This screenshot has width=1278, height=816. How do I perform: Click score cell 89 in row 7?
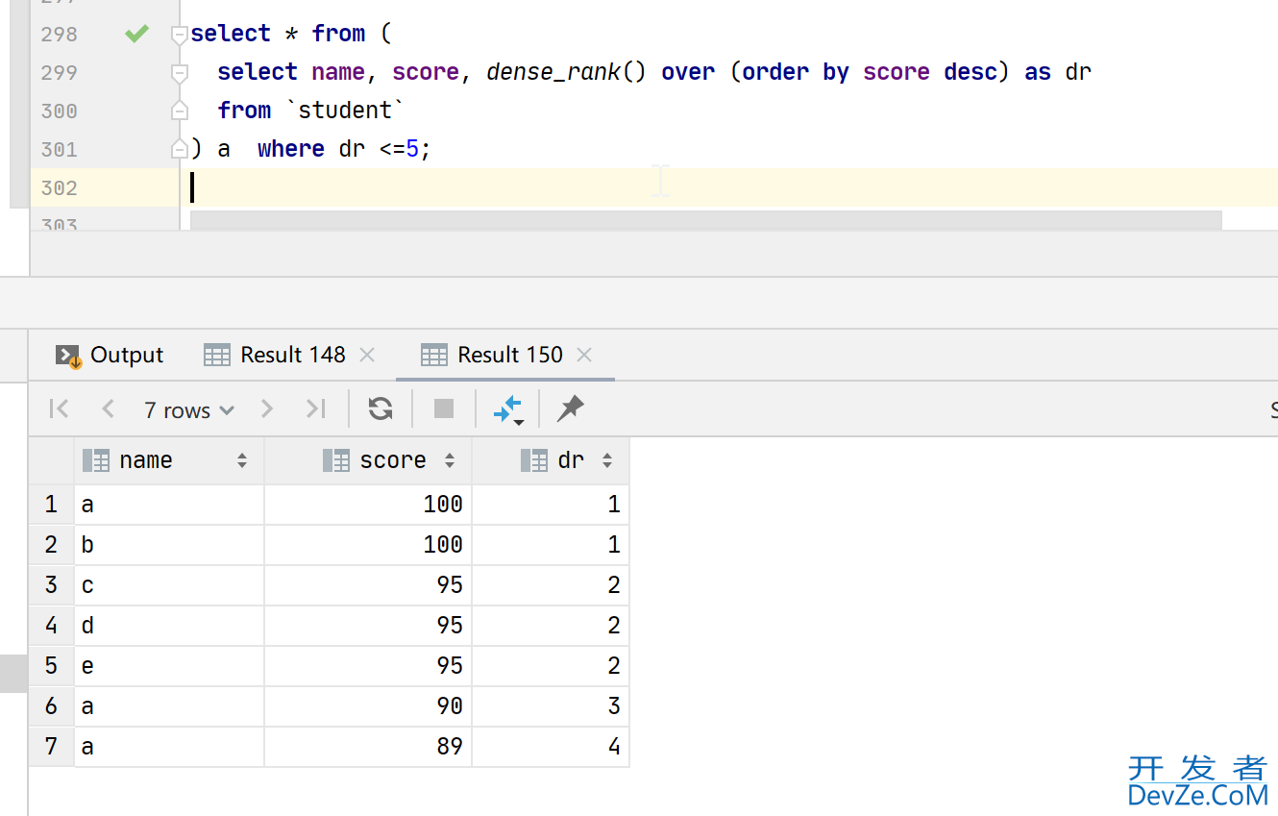(368, 747)
